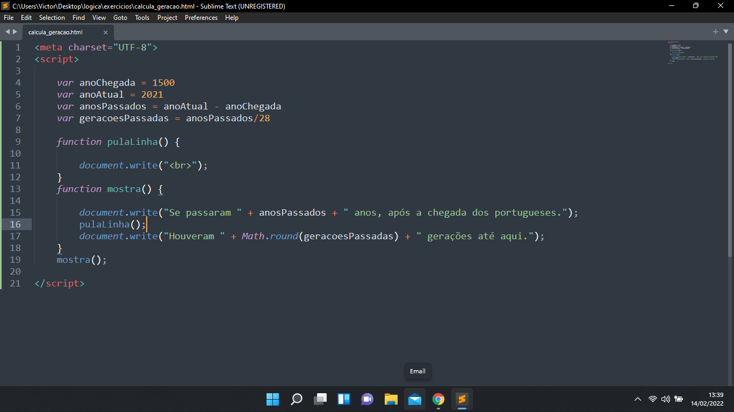Open File Explorer from the taskbar

click(x=391, y=399)
